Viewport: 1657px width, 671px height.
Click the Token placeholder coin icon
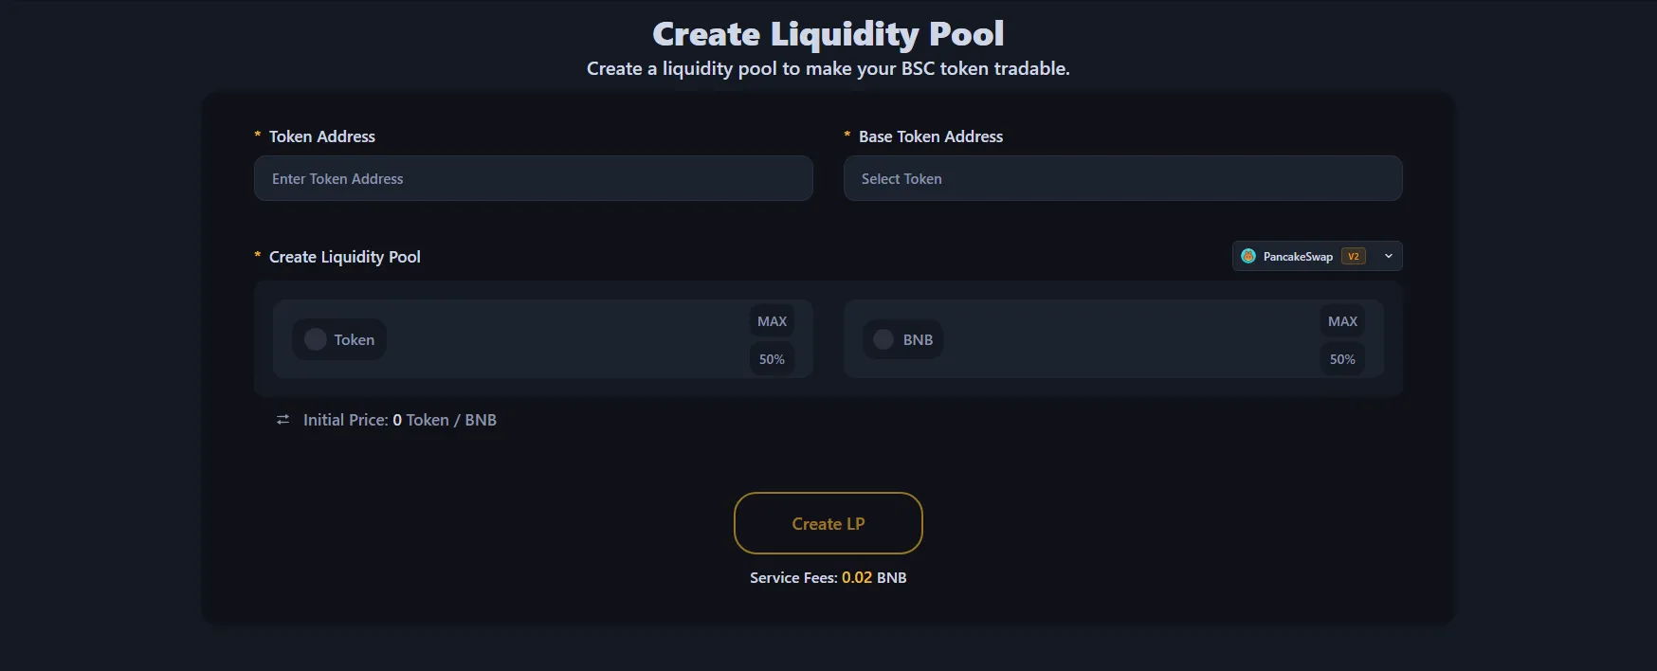pos(314,338)
